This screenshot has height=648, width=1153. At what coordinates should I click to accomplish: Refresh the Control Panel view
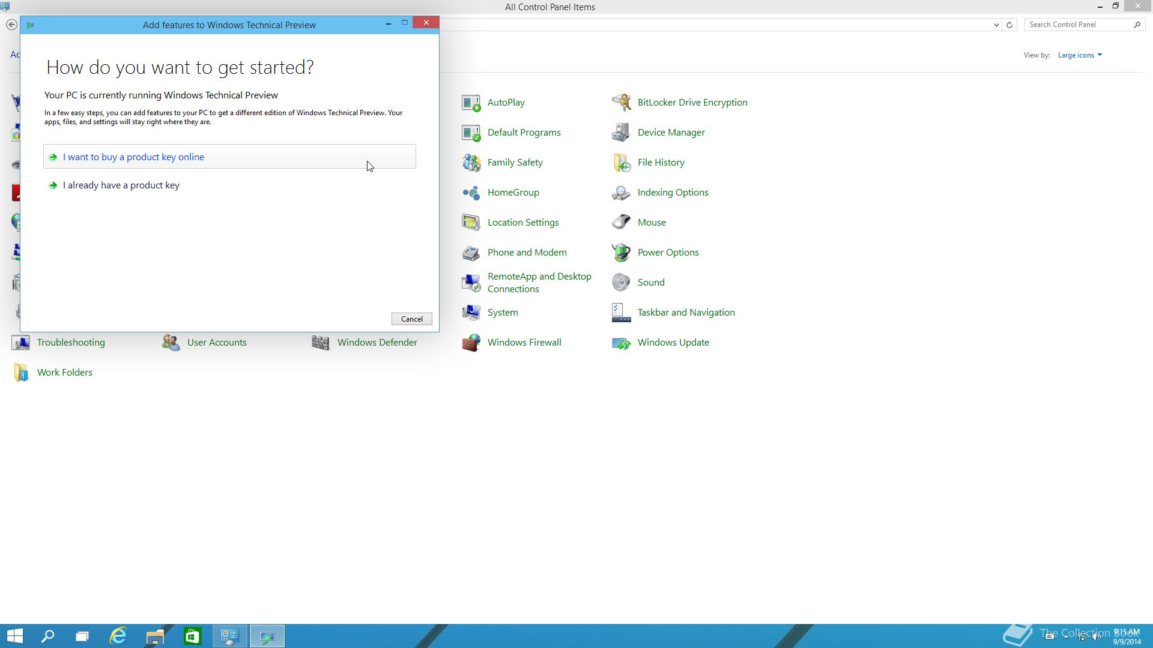1009,25
